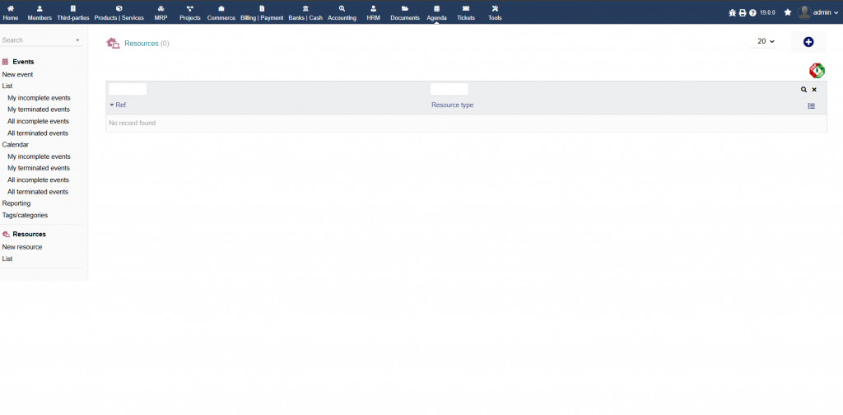Image resolution: width=843 pixels, height=415 pixels.
Task: Click the bookmarks star icon
Action: (x=788, y=12)
